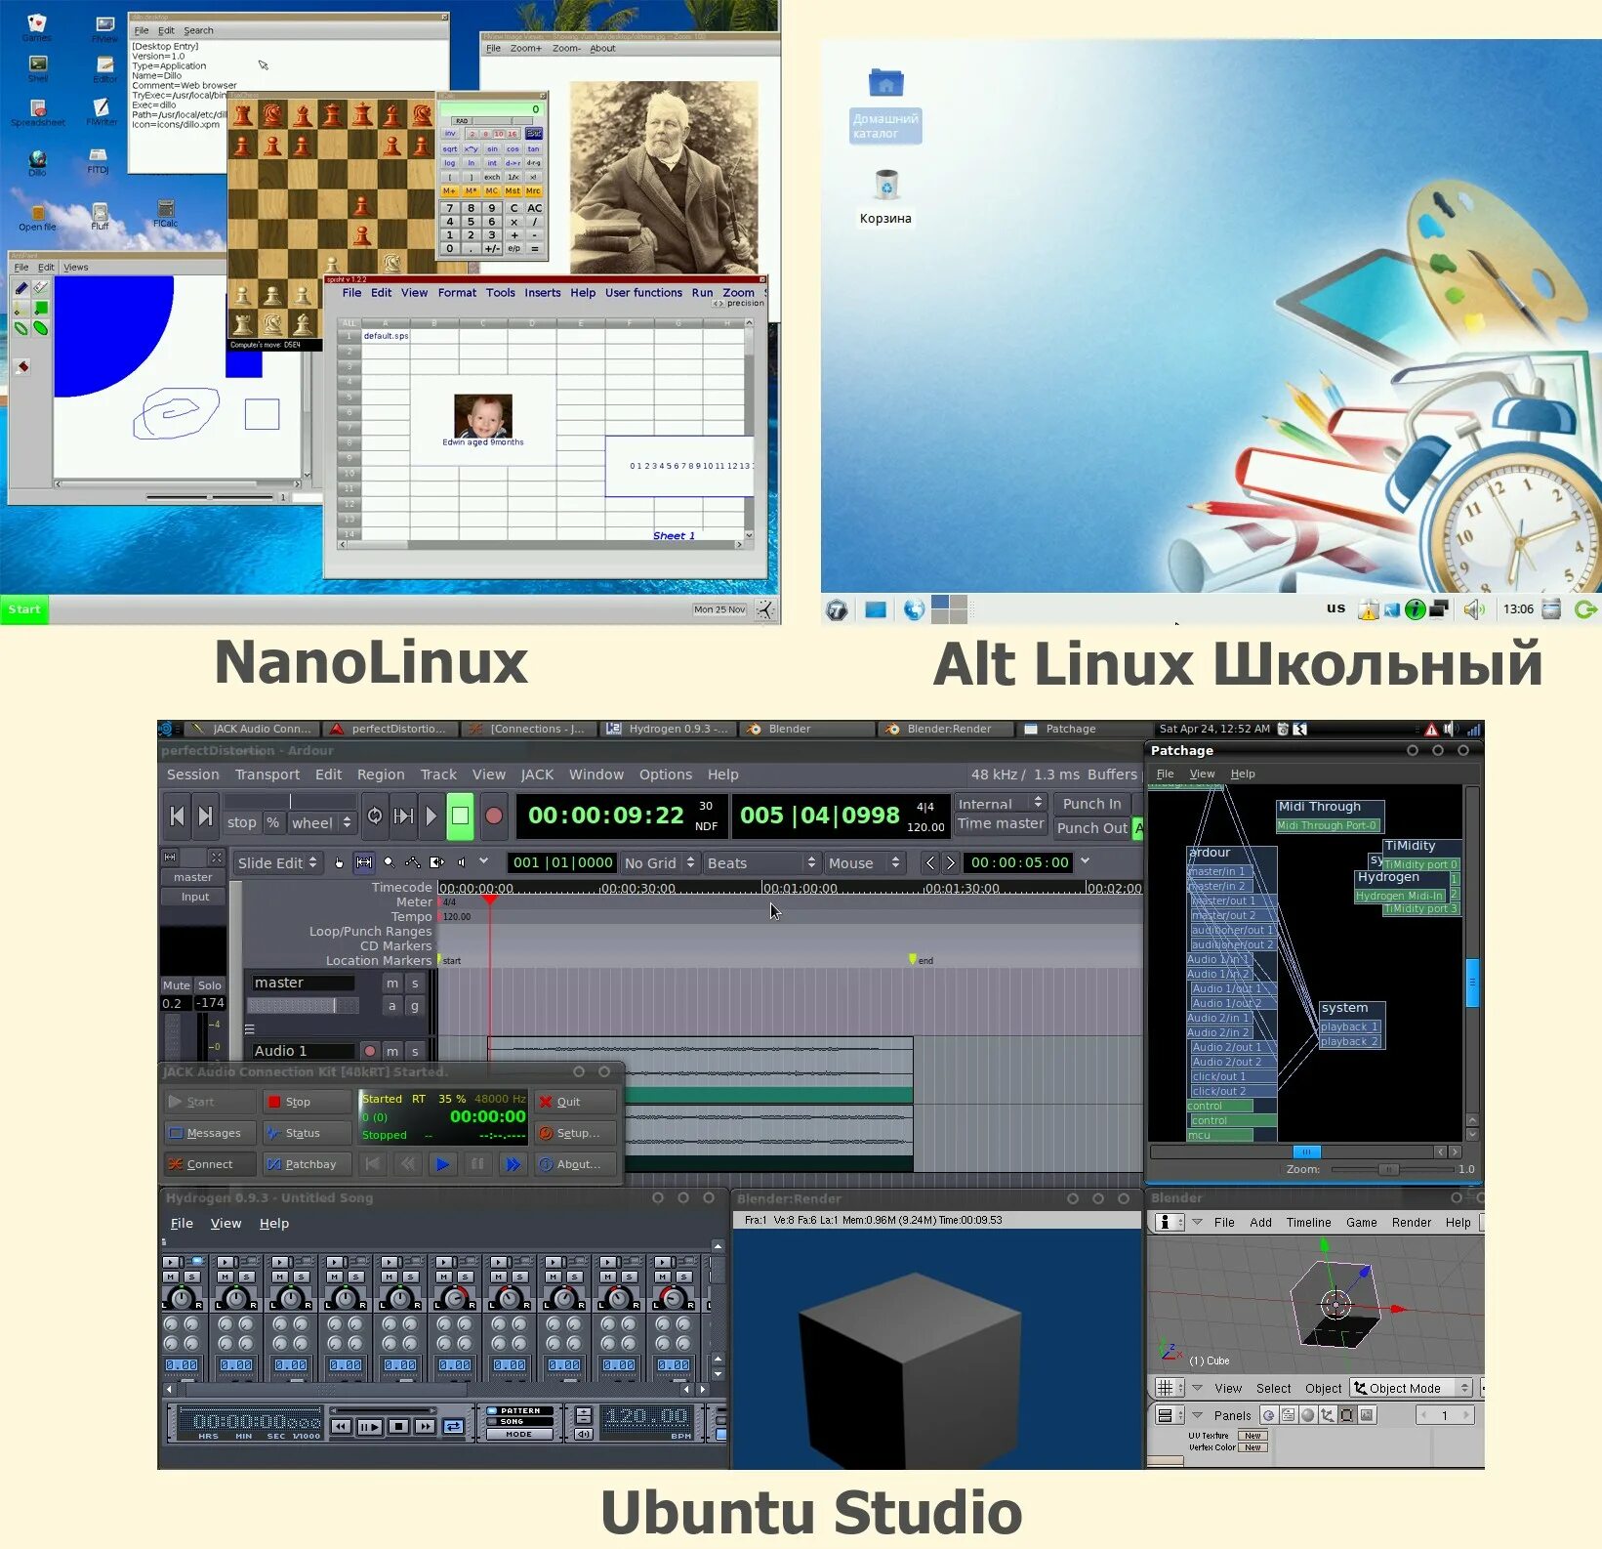Click Ardour's go-to-start transport icon
Image resolution: width=1602 pixels, height=1549 pixels.
point(177,816)
